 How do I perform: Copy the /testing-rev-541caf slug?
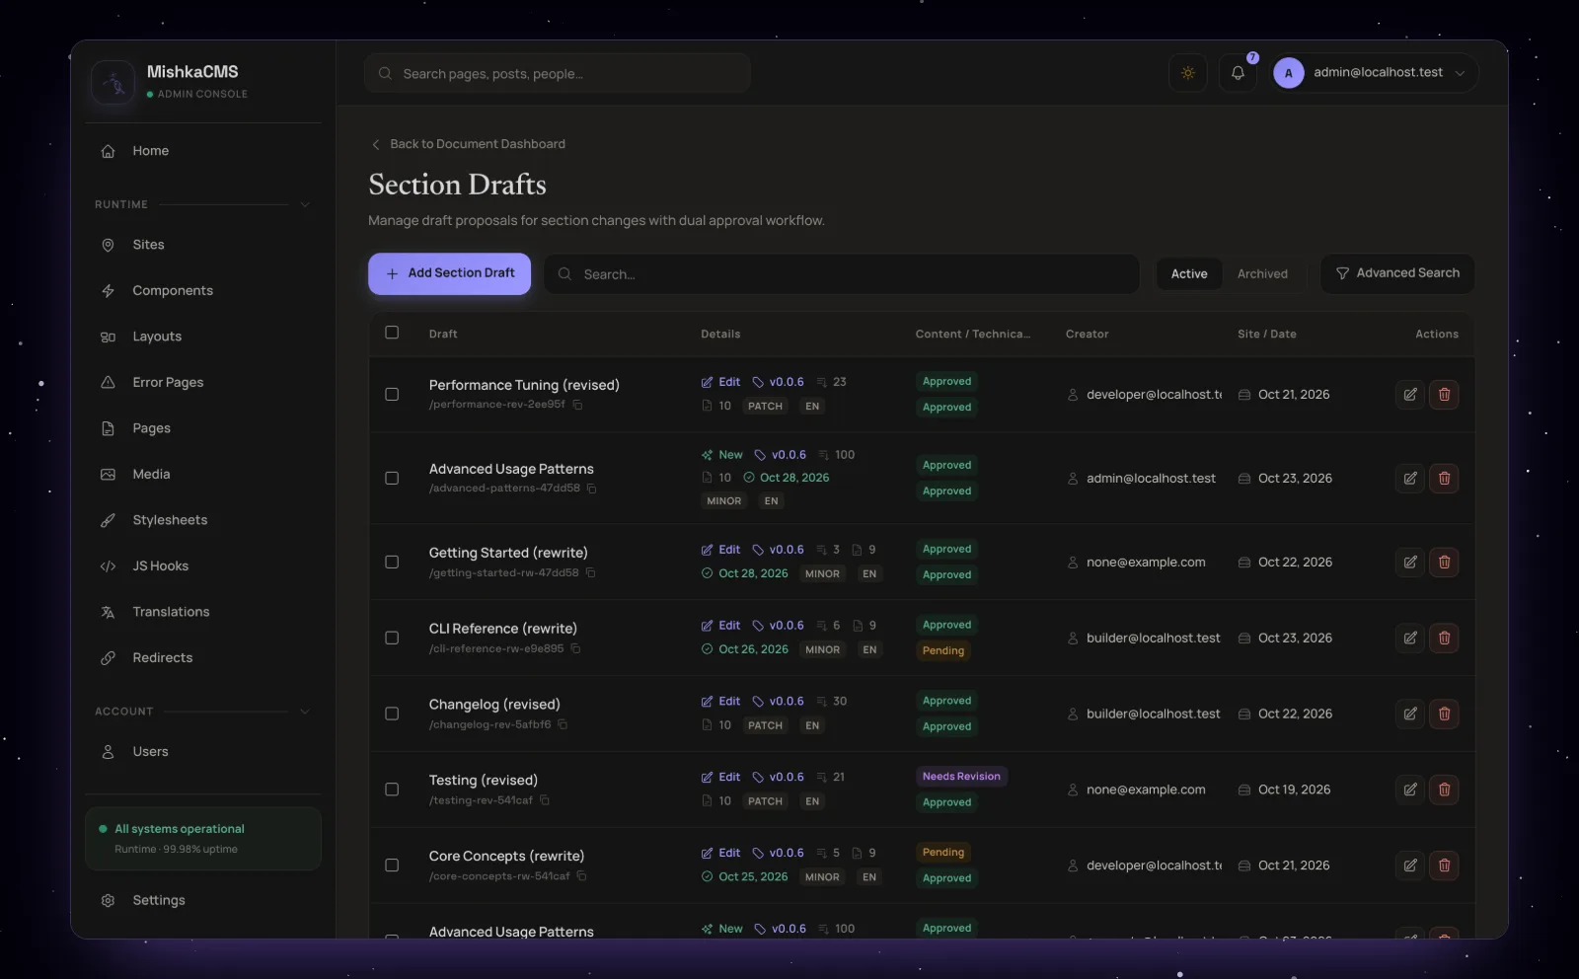coord(545,800)
